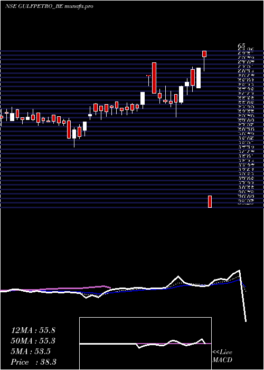264x370 pixels.
Task: Click the 50MA : 55.3 label
Action: click(33, 341)
